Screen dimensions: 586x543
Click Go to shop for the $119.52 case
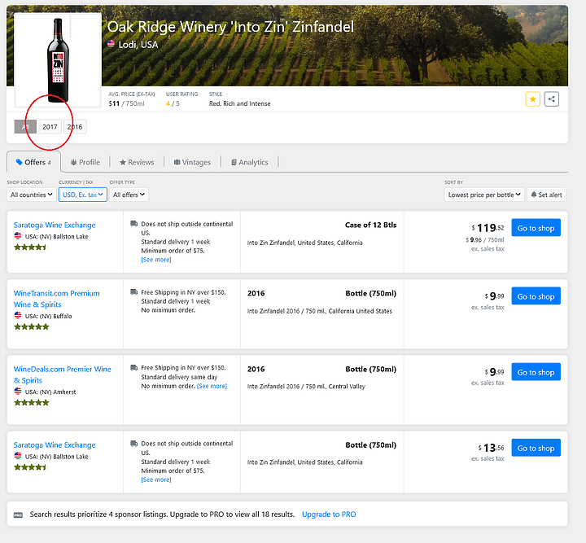click(536, 228)
